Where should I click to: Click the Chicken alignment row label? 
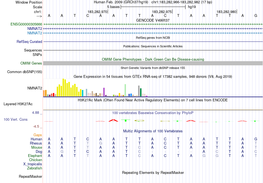tap(35, 160)
